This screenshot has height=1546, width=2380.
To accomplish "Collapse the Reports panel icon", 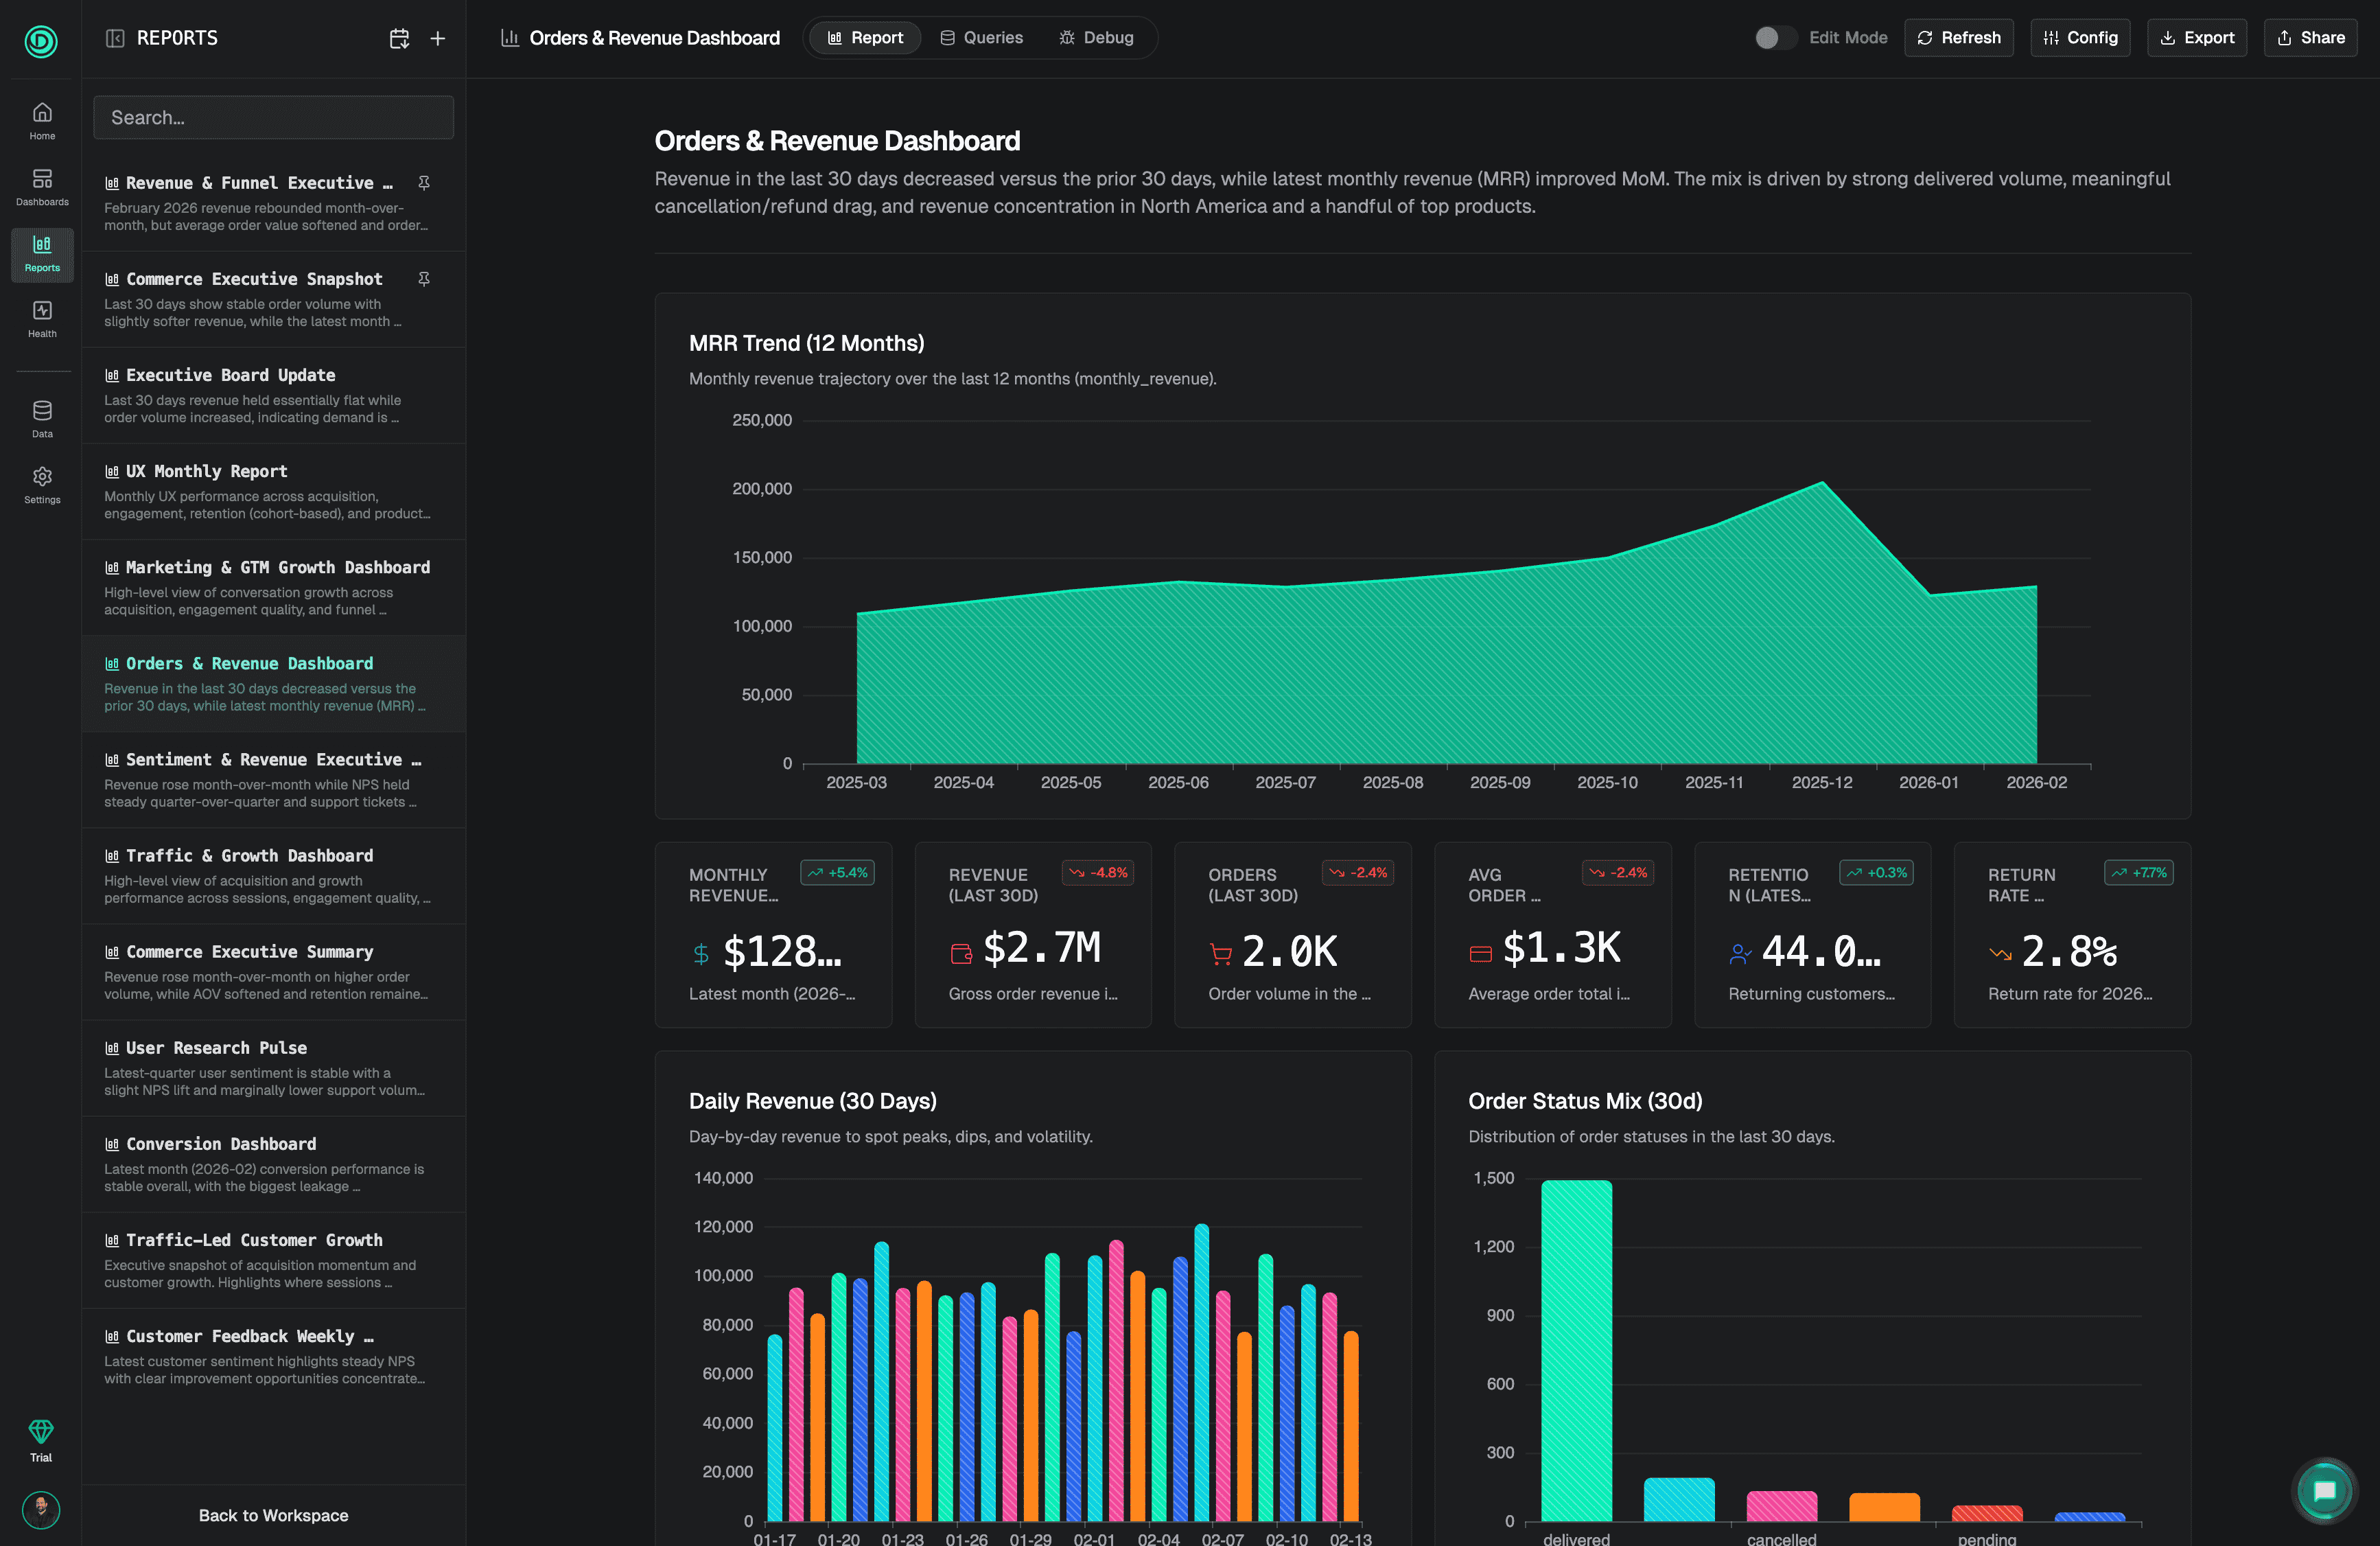I will [x=115, y=38].
